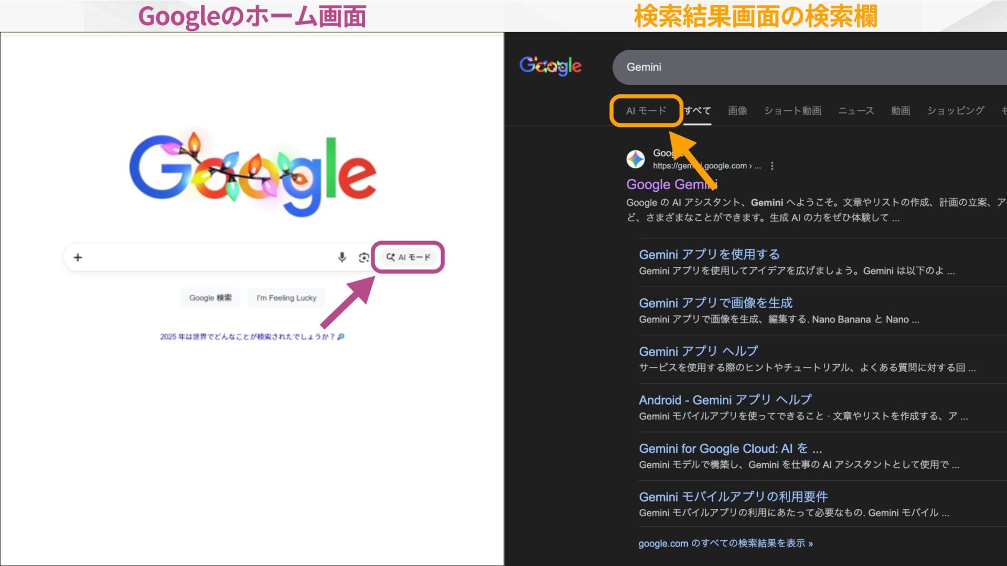
Task: Click the I'm Feeling Lucky button
Action: click(x=286, y=297)
